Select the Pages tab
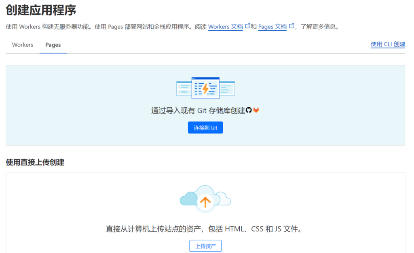The image size is (414, 253). [x=53, y=45]
